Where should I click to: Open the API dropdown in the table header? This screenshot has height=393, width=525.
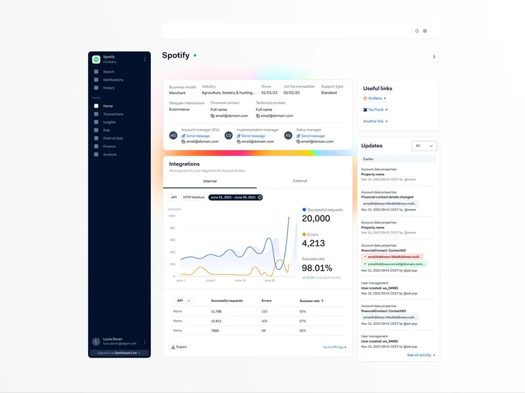click(183, 301)
